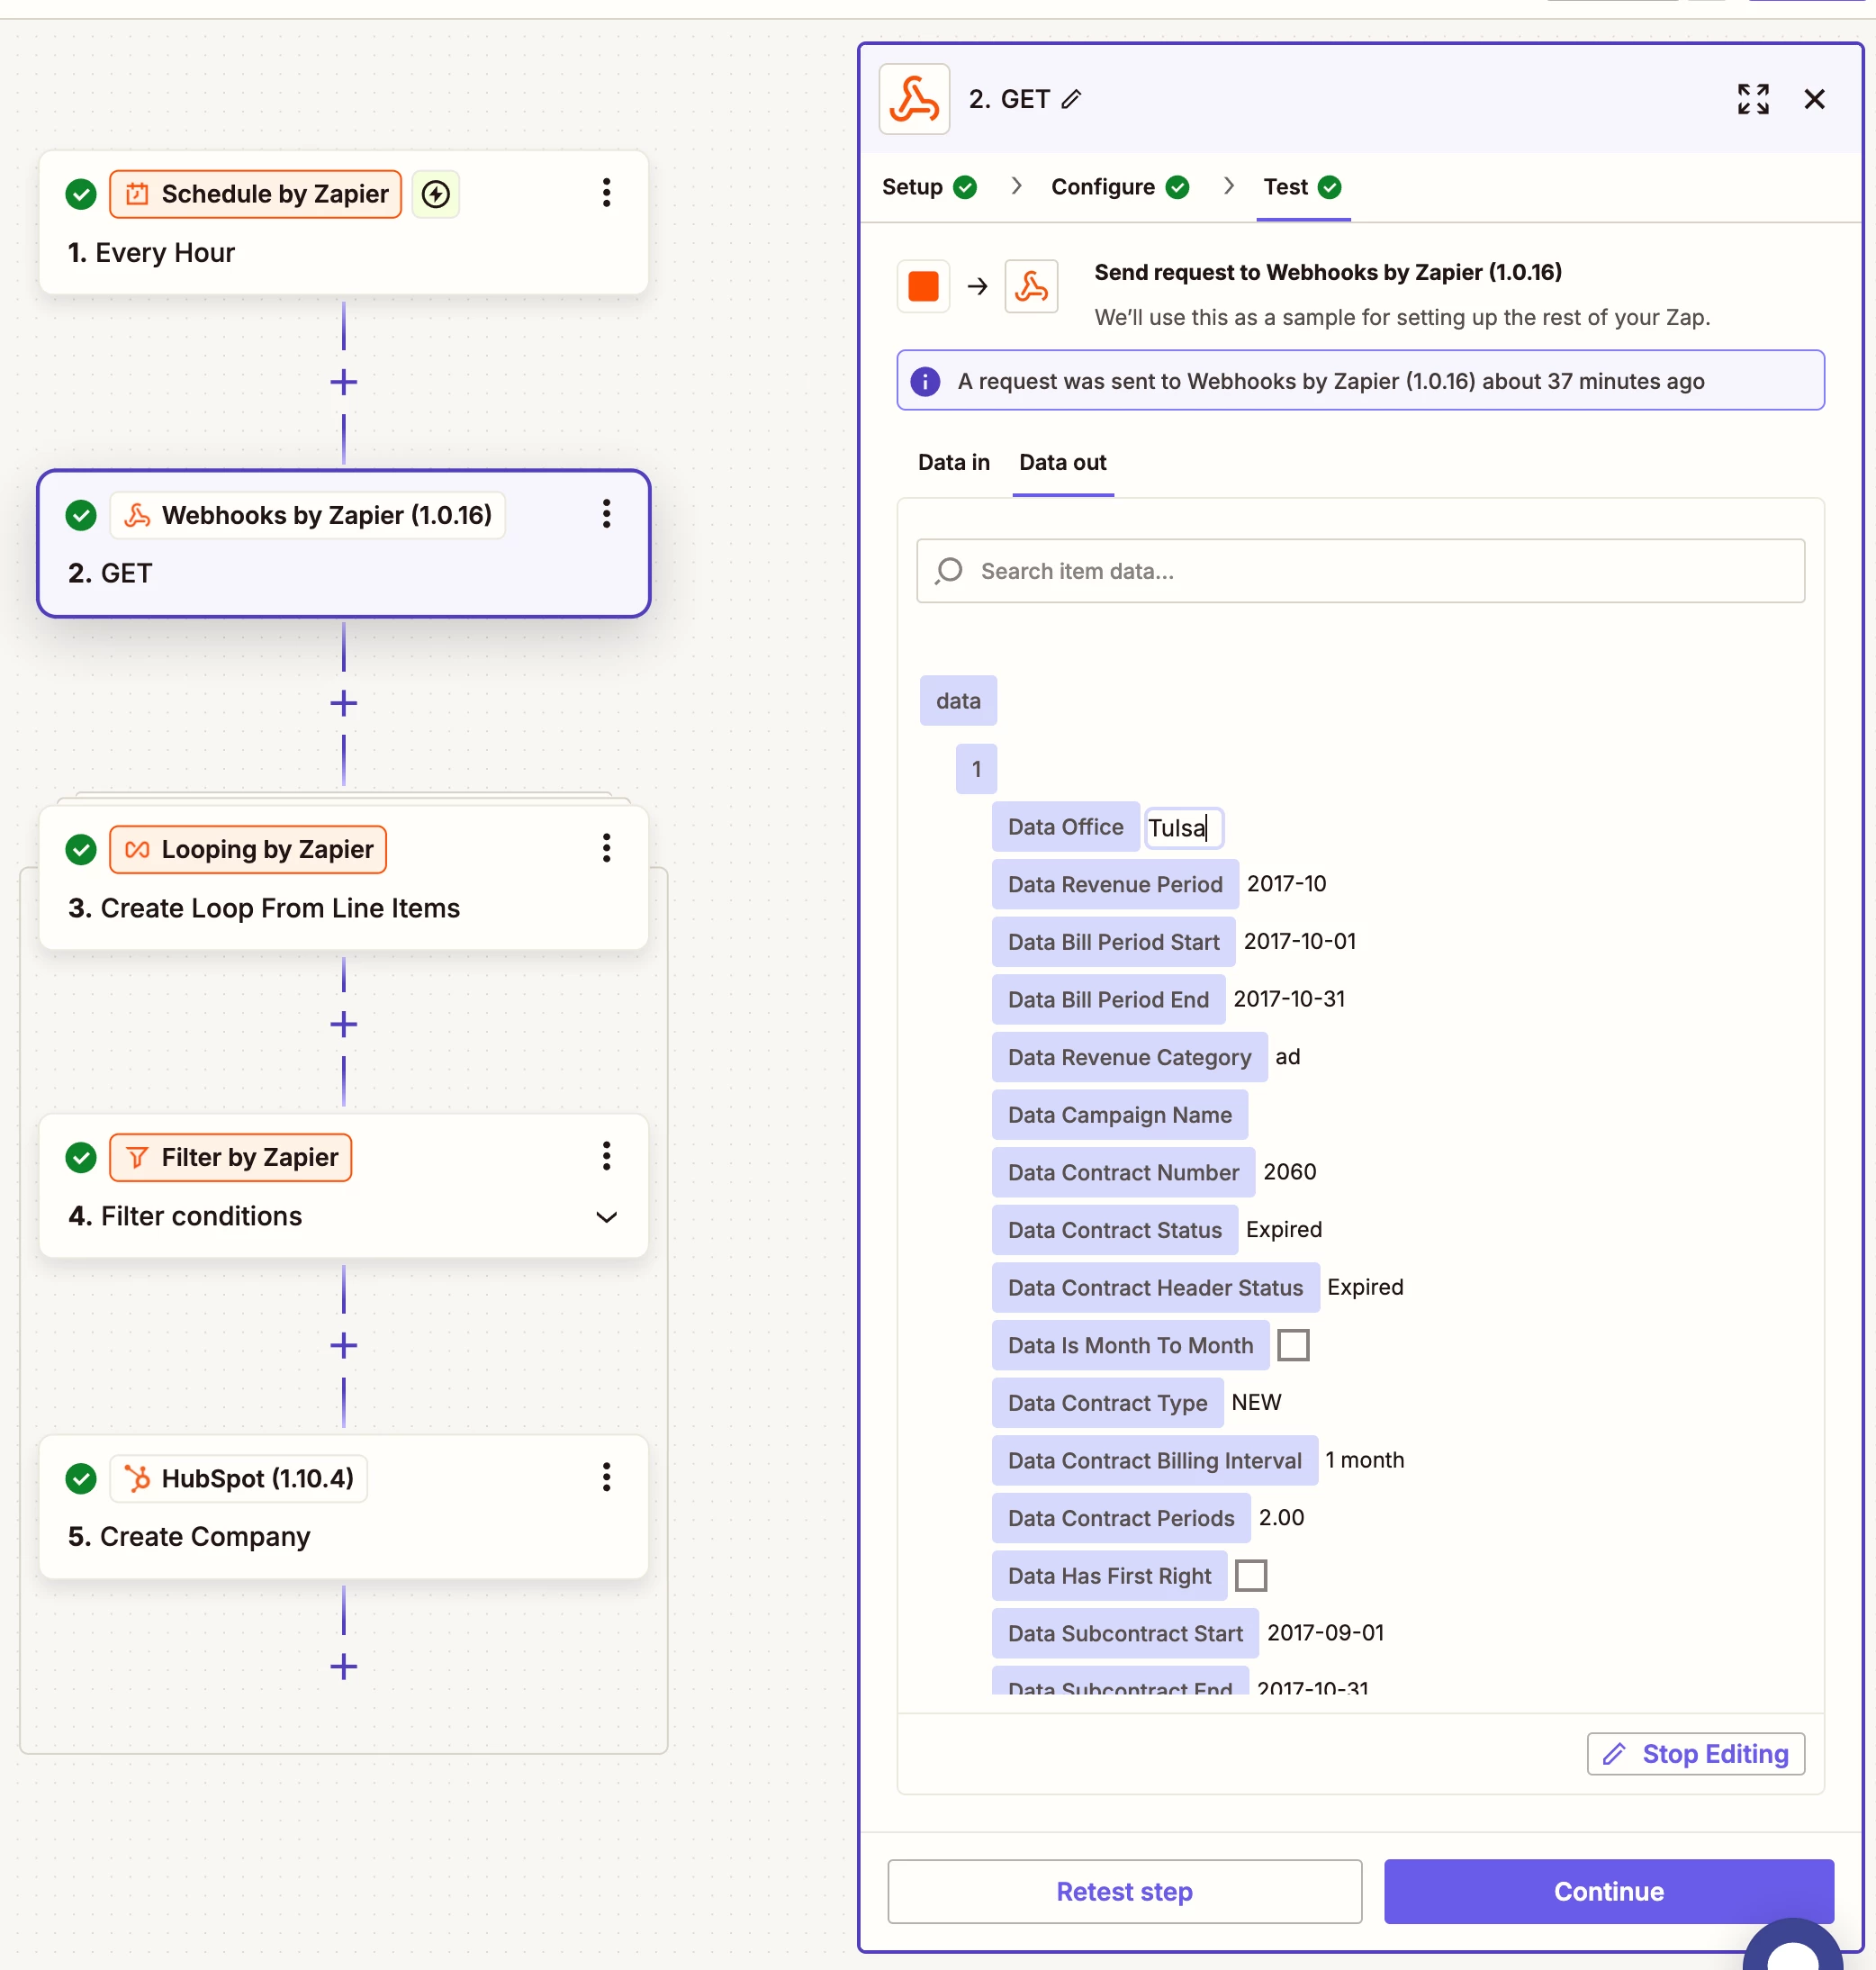
Task: Click Retest step button
Action: (1124, 1891)
